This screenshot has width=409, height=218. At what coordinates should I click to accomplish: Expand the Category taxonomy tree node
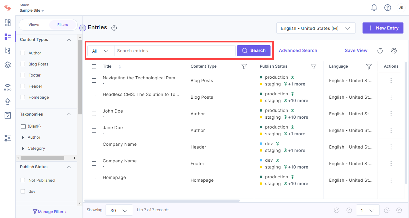(x=23, y=149)
